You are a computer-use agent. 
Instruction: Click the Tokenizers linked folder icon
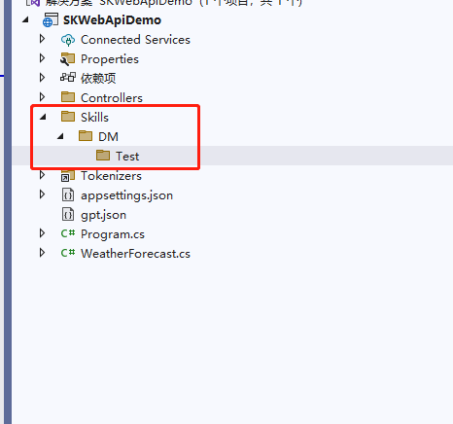click(x=68, y=176)
